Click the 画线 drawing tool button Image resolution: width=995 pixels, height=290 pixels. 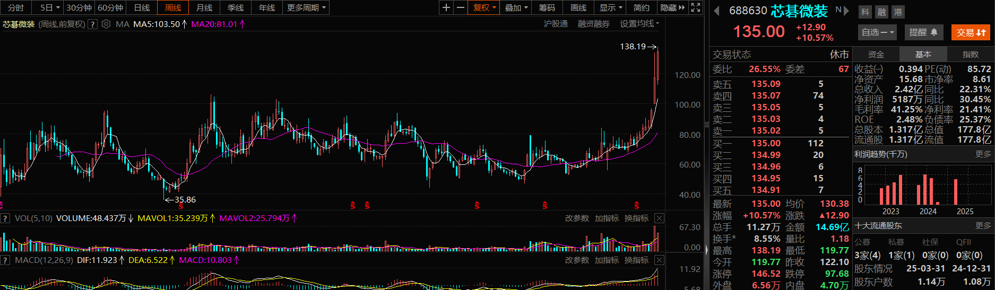click(x=578, y=7)
